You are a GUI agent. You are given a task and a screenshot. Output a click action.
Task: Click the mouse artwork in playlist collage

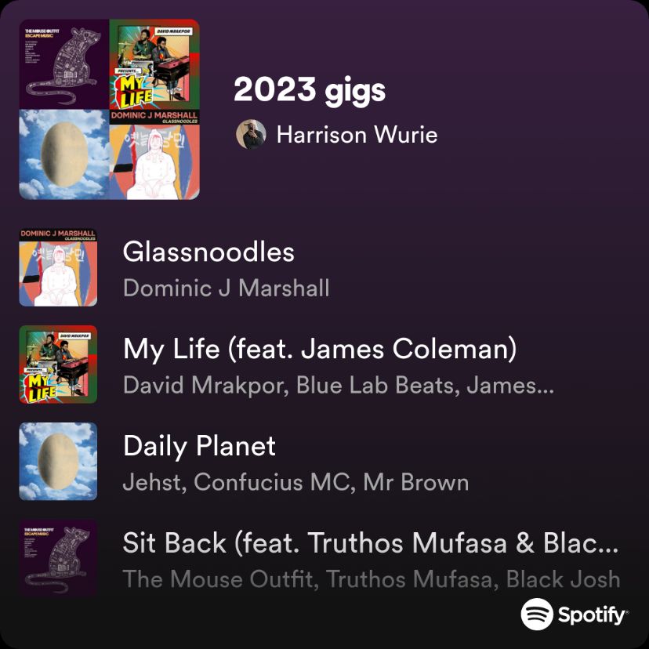click(64, 64)
